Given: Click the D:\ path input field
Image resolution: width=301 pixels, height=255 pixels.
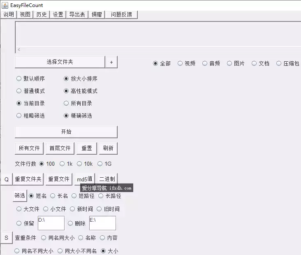Looking at the screenshot, I should coord(51,223).
